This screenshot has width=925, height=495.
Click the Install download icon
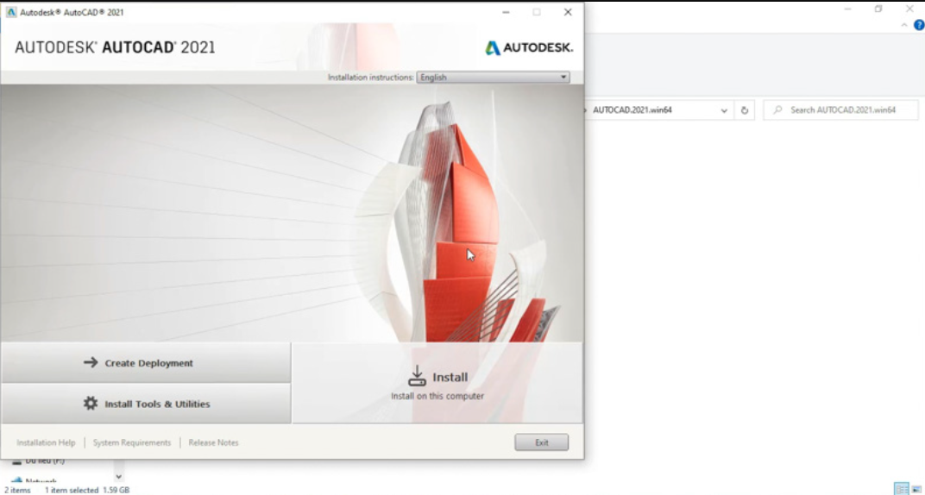coord(417,376)
